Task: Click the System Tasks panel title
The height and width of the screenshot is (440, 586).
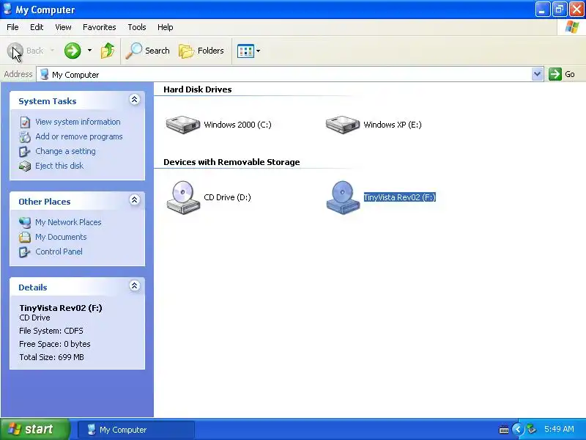Action: pos(48,101)
